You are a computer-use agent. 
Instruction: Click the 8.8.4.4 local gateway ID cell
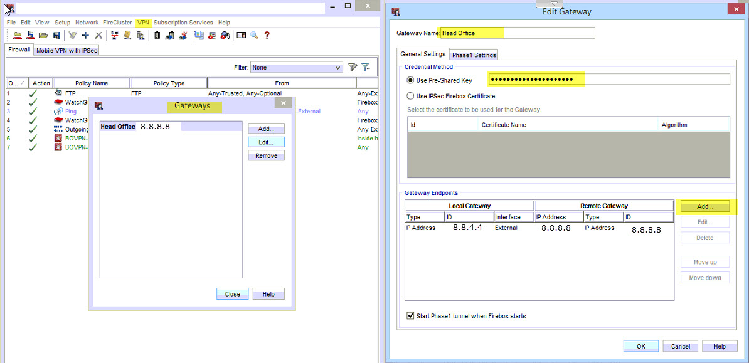click(x=469, y=228)
